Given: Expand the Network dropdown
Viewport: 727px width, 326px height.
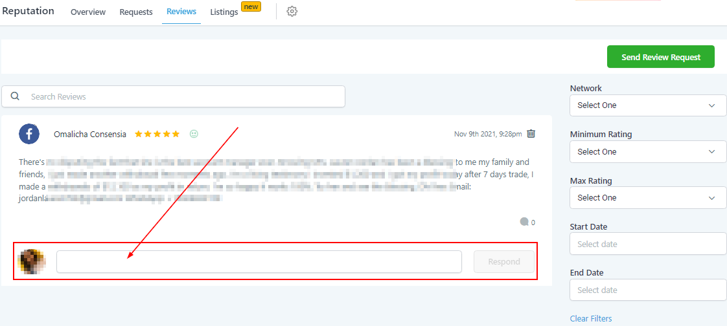Looking at the screenshot, I should pyautogui.click(x=647, y=105).
